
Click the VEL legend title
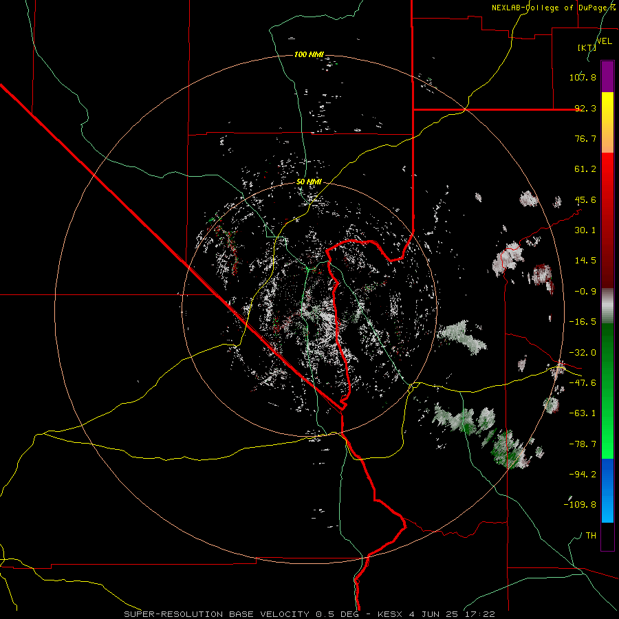pyautogui.click(x=605, y=41)
